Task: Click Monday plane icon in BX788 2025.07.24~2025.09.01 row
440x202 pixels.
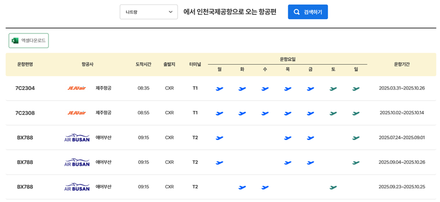Action: click(219, 138)
